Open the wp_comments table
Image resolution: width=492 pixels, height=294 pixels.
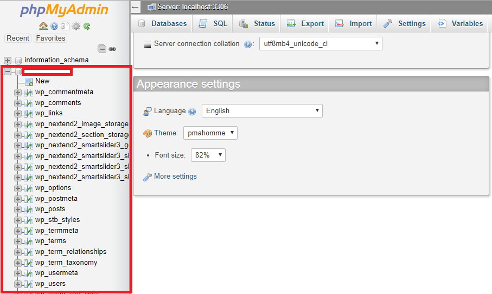tap(58, 103)
